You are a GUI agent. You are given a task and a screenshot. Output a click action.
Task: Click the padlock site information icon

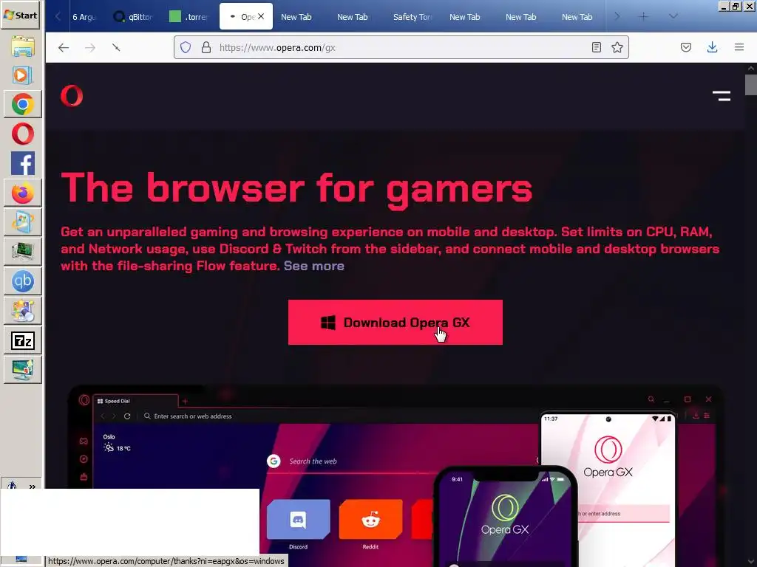coord(206,47)
